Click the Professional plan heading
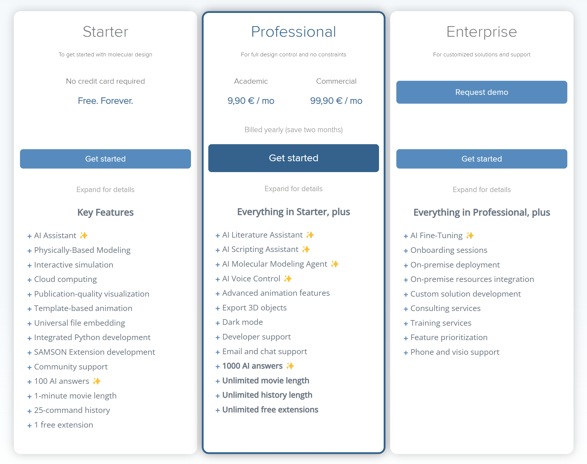This screenshot has width=587, height=464. (293, 32)
